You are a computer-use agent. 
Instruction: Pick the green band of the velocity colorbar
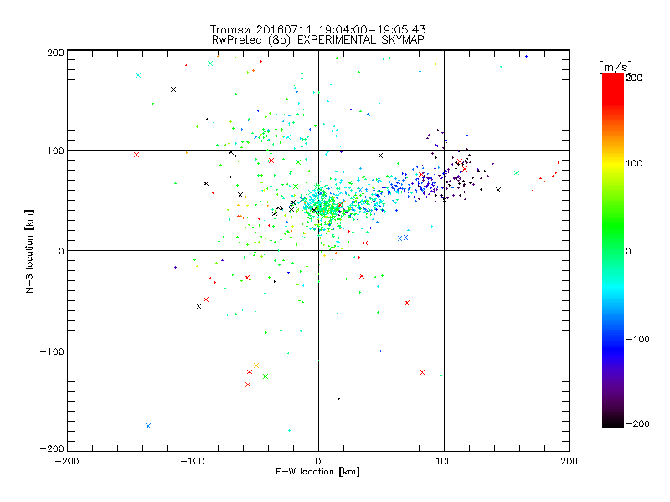[613, 226]
